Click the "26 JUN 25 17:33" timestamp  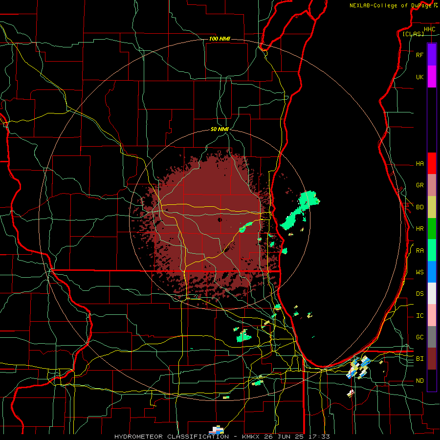[x=297, y=437]
